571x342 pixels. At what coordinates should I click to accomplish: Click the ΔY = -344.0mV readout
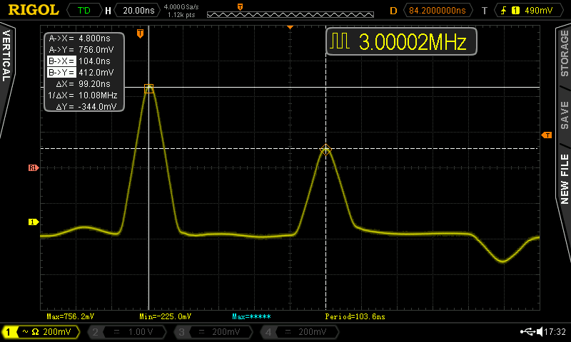[86, 106]
